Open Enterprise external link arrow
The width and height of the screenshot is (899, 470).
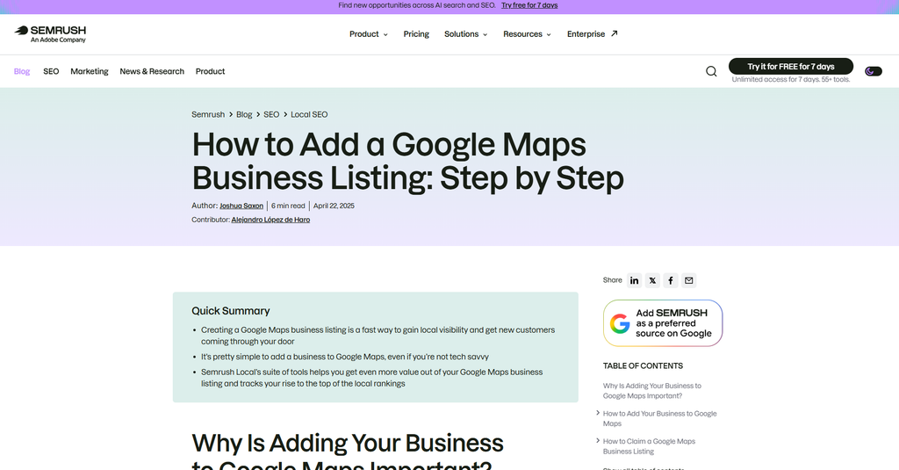pyautogui.click(x=614, y=33)
